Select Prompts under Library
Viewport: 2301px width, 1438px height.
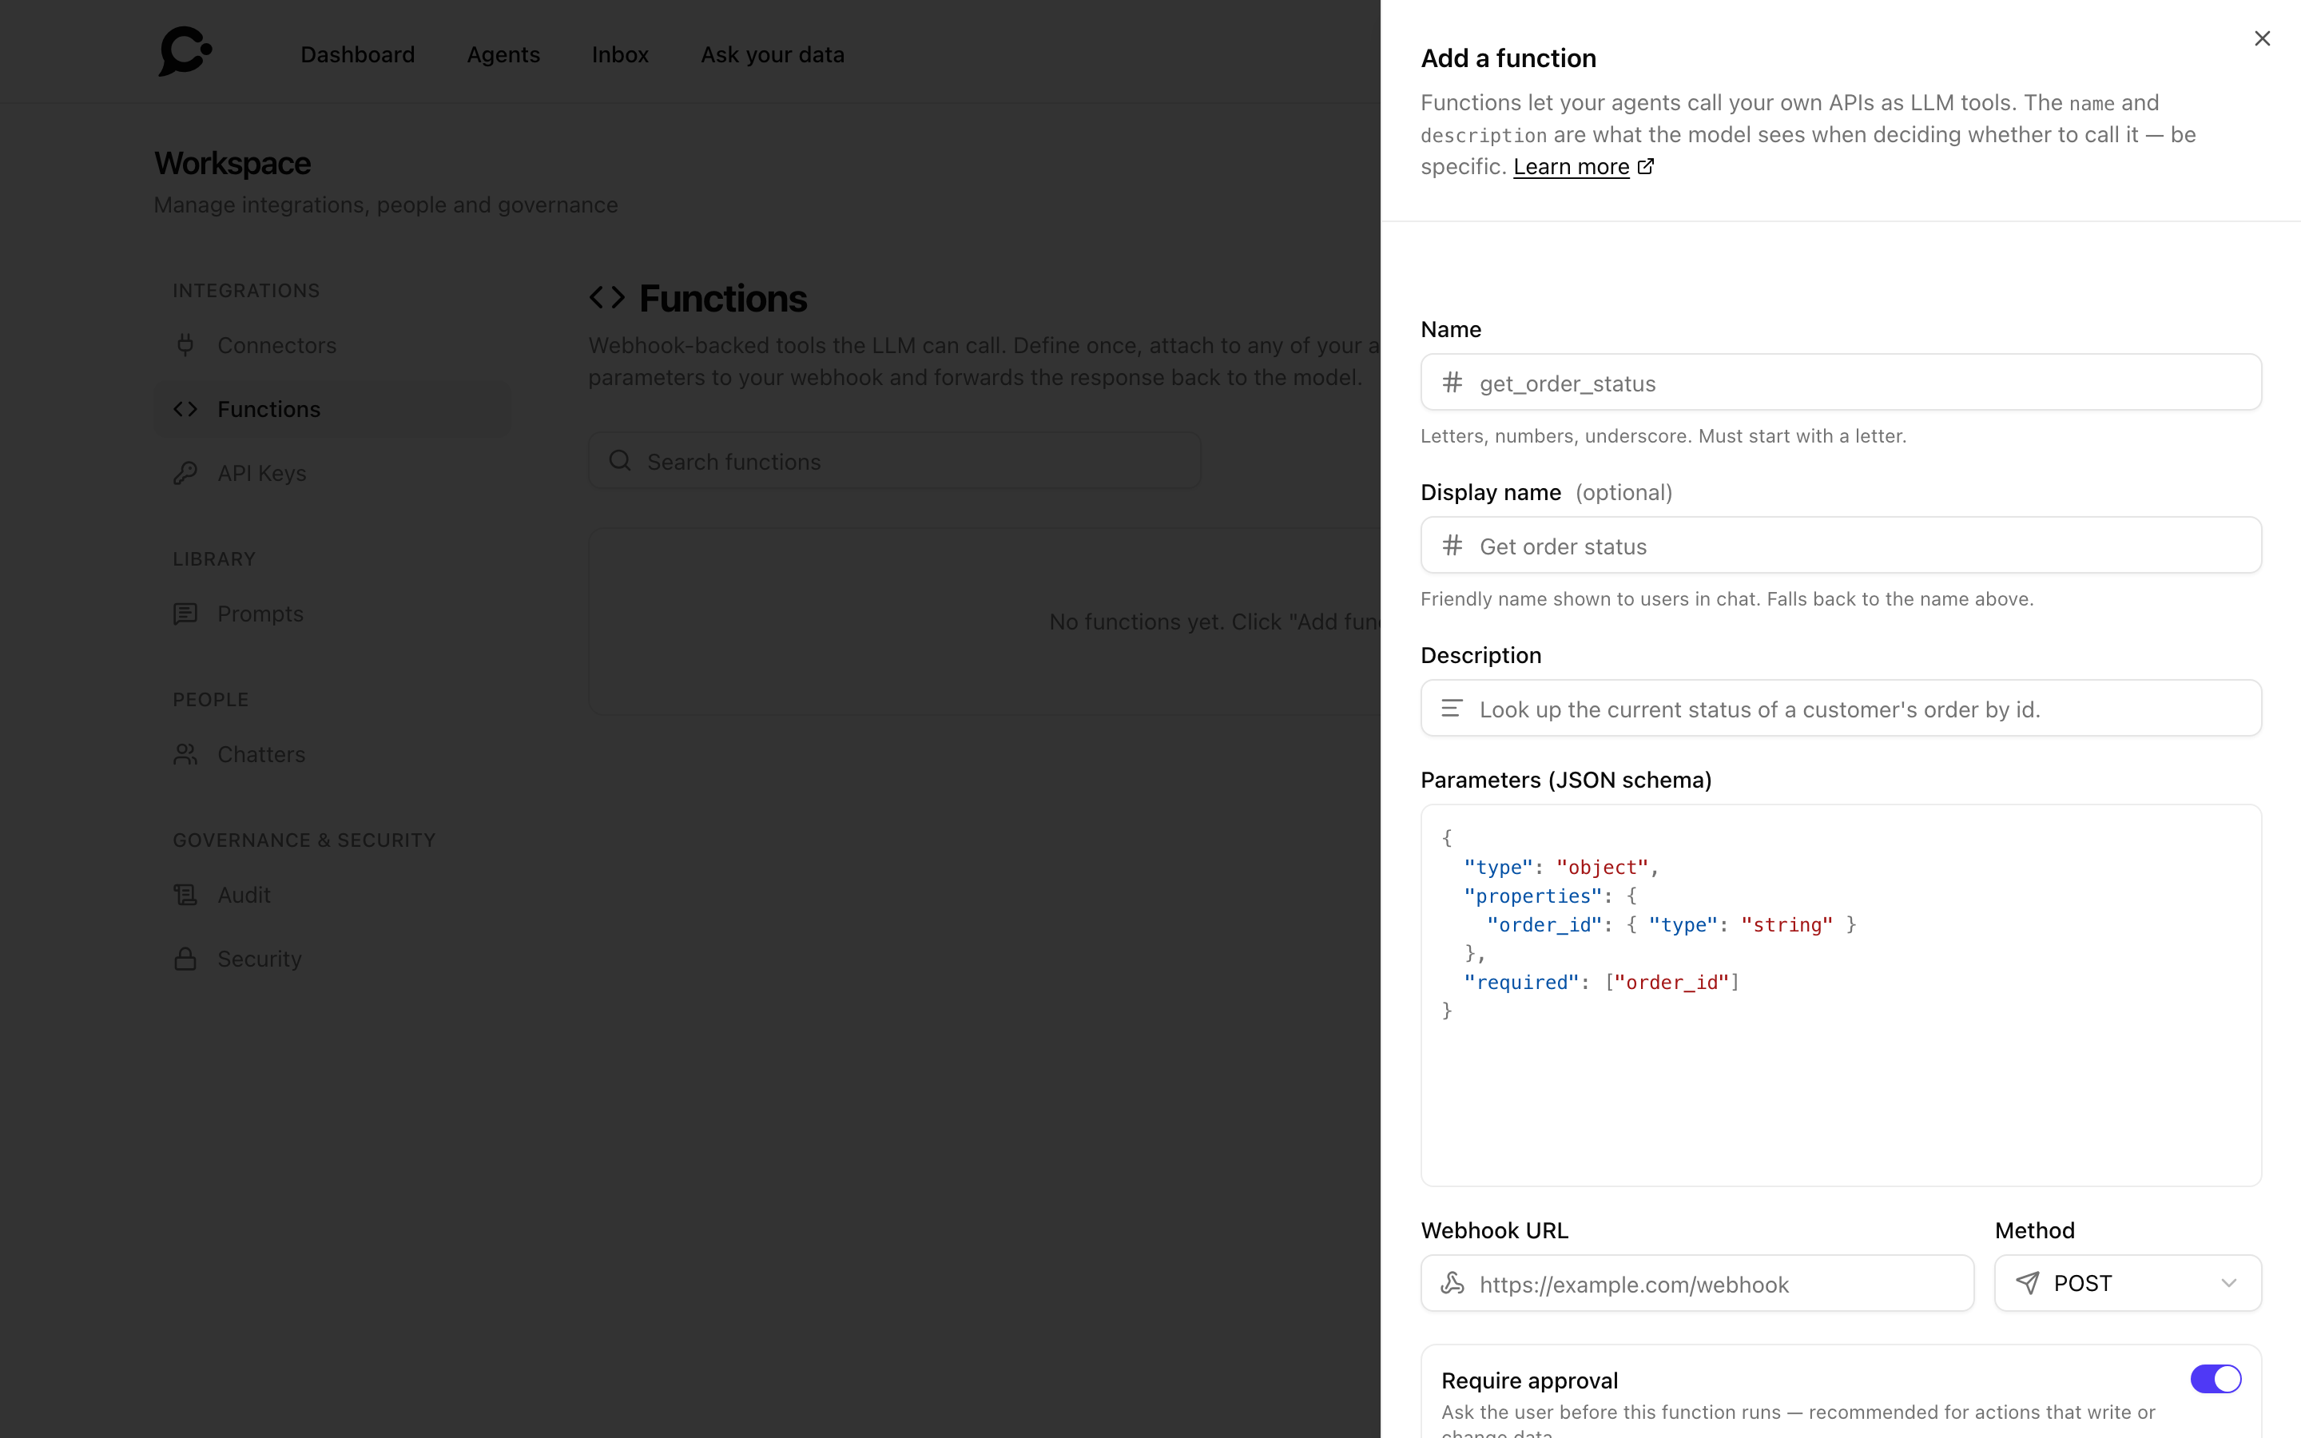[333, 614]
